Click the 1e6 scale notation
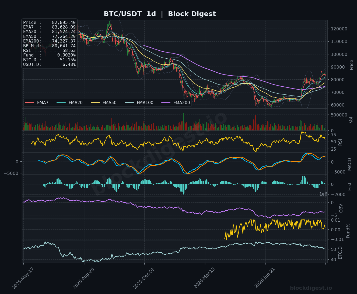Viewport: 357px width, 294px height. (323, 194)
